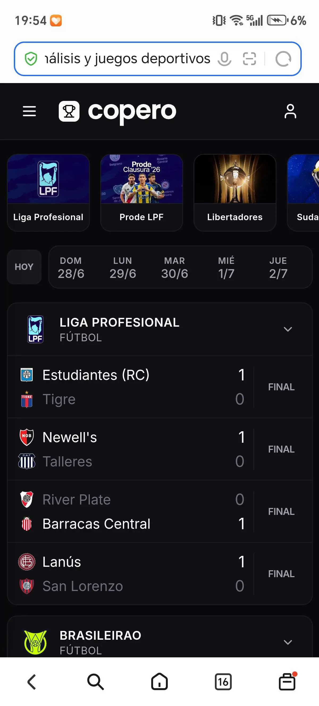This screenshot has height=706, width=319.
Task: Select the HOY date tab
Action: 24,267
